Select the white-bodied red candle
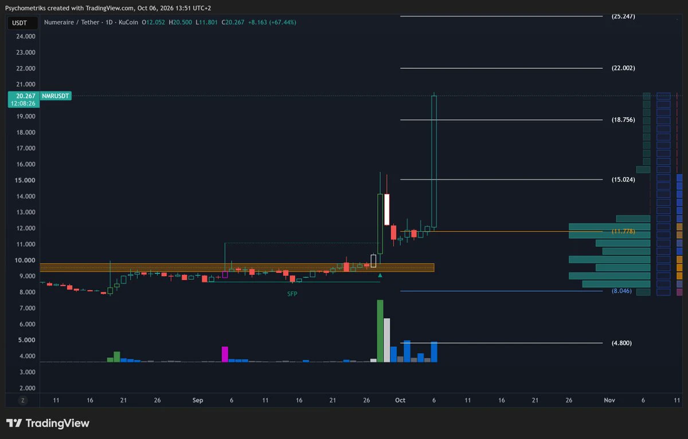The height and width of the screenshot is (439, 688). pyautogui.click(x=387, y=209)
